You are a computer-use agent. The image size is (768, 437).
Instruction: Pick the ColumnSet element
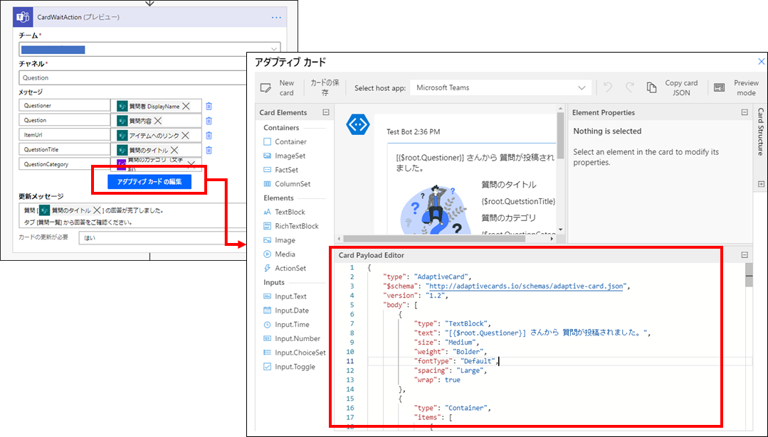(x=287, y=184)
